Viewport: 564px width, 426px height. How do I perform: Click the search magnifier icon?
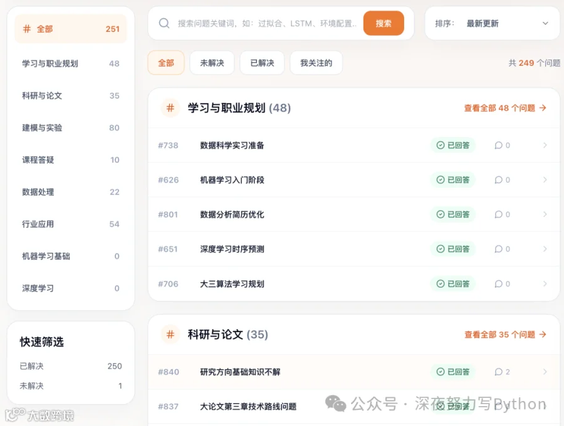pos(164,23)
